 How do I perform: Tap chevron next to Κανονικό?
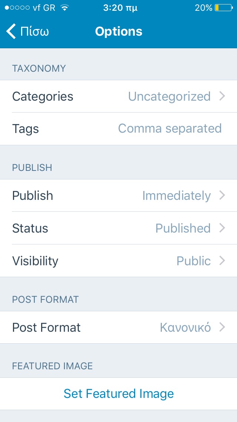[x=222, y=327]
